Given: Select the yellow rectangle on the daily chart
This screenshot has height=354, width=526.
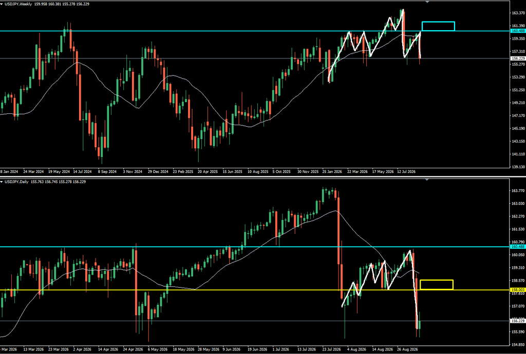Looking at the screenshot, I should click(437, 285).
